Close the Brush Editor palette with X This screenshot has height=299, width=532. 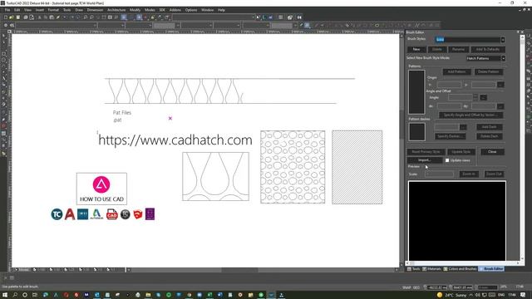pyautogui.click(x=523, y=32)
